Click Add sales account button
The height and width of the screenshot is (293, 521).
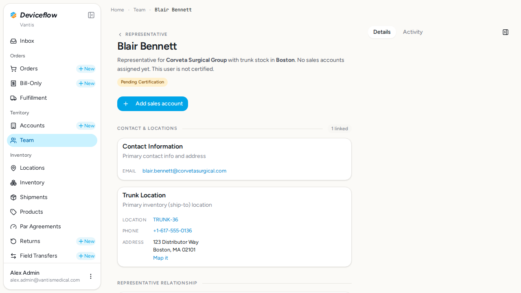pos(153,104)
